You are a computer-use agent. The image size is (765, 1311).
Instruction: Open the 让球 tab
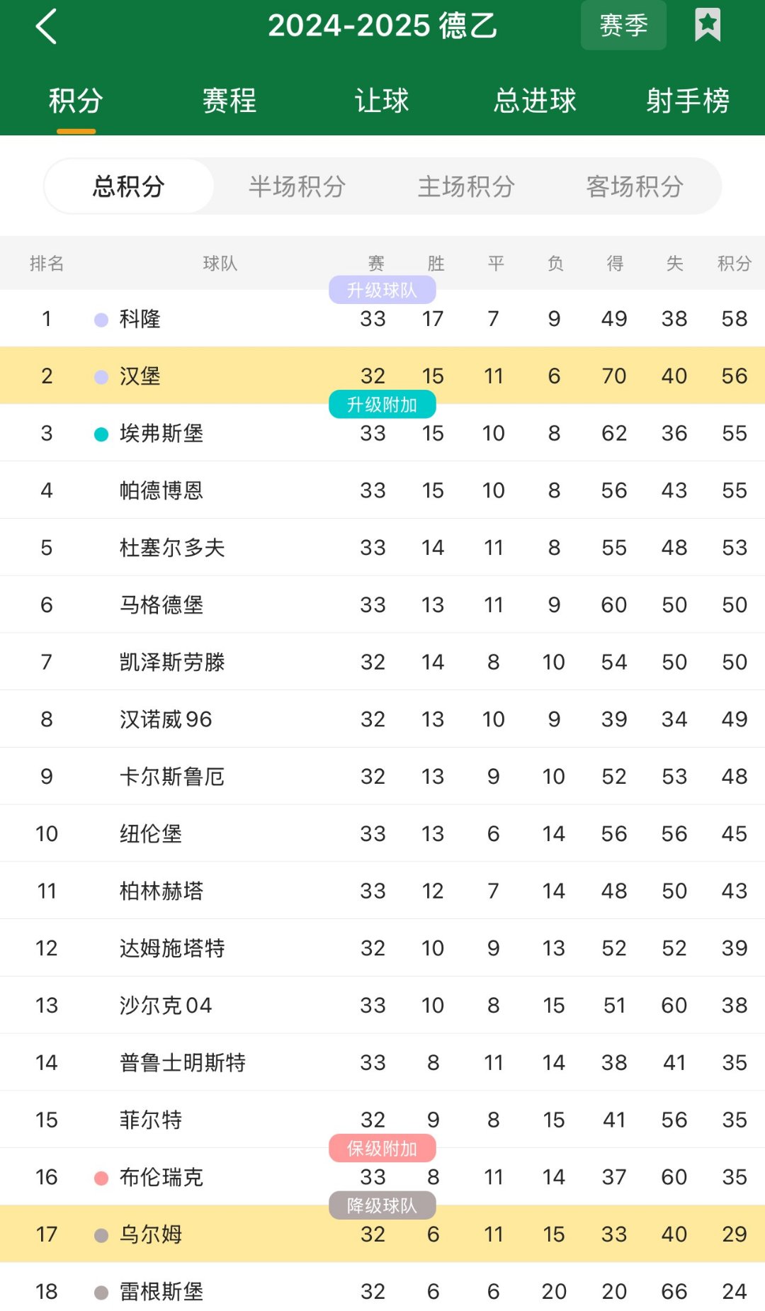point(382,101)
